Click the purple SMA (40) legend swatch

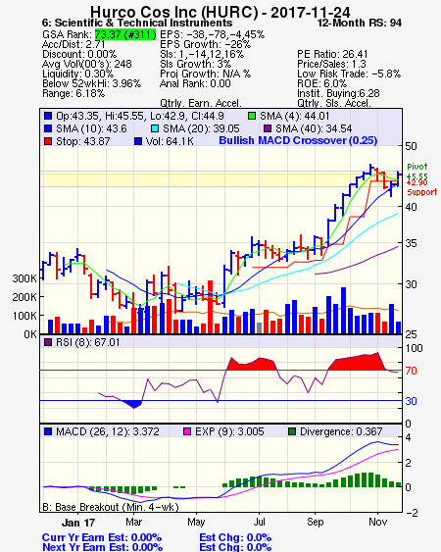(x=268, y=128)
